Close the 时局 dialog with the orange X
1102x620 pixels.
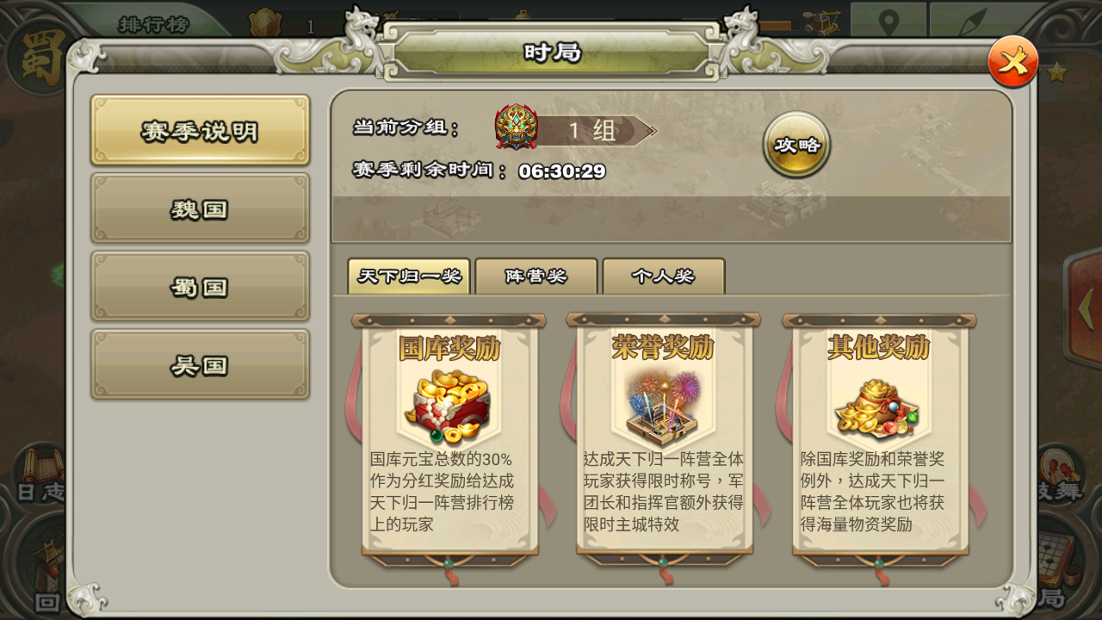pos(1012,61)
